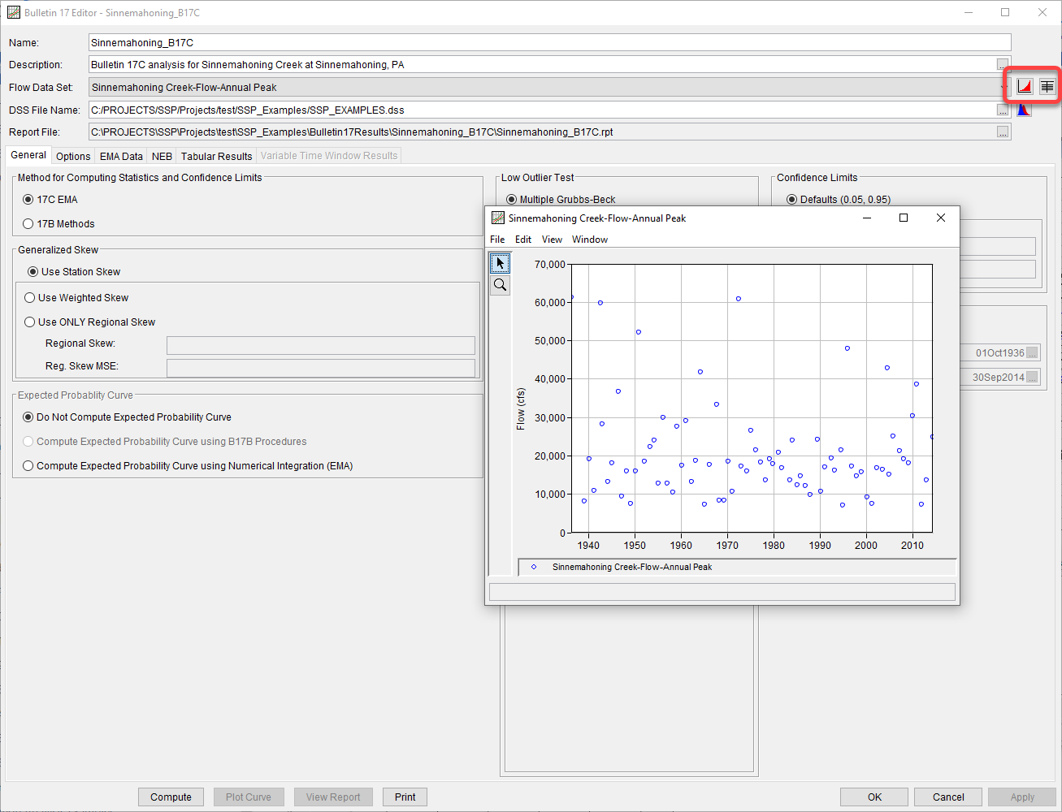Click the Compute button
This screenshot has height=812, width=1062.
171,797
